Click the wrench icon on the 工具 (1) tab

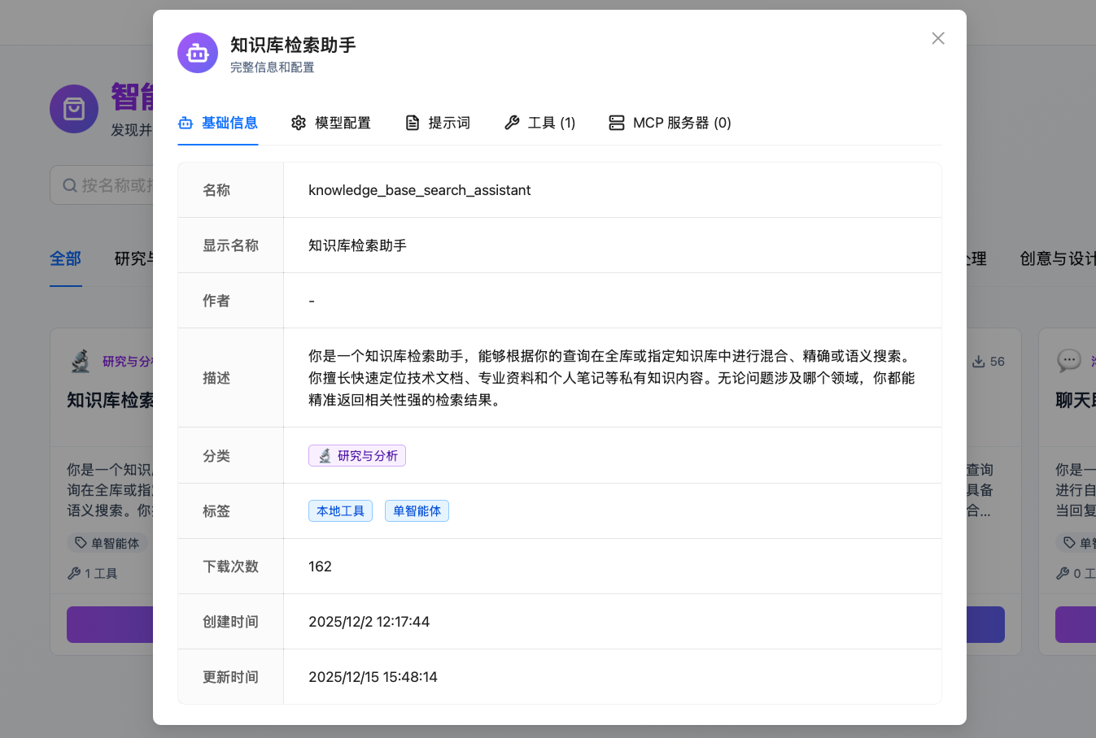[x=511, y=122]
